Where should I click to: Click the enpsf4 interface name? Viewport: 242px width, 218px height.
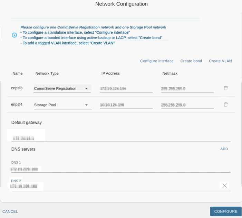point(17,105)
